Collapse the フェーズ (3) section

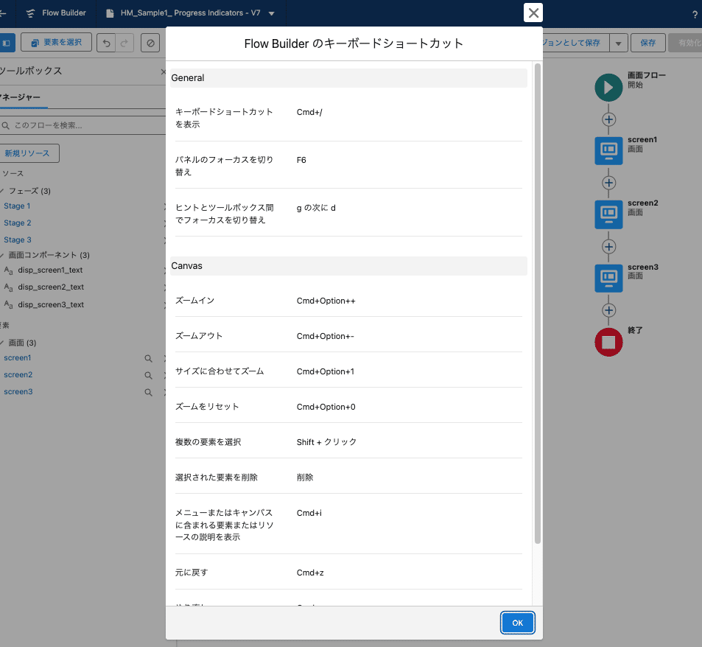(x=1, y=191)
